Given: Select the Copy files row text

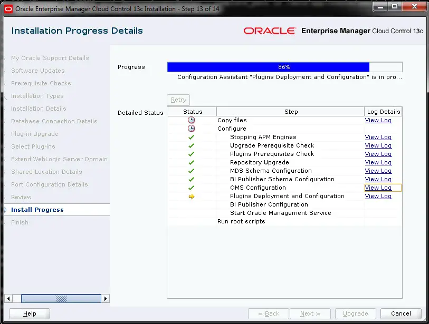Looking at the screenshot, I should (x=232, y=120).
